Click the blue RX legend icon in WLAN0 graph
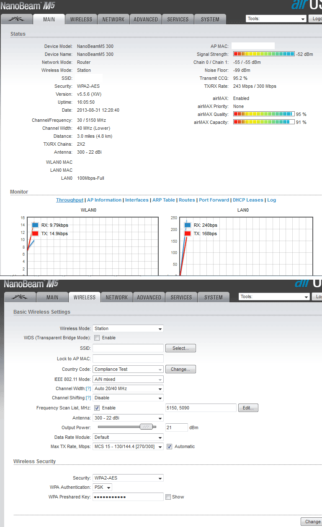The image size is (322, 527). click(35, 225)
